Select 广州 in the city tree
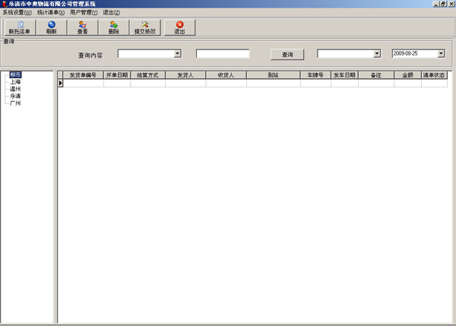The image size is (456, 326). (15, 103)
